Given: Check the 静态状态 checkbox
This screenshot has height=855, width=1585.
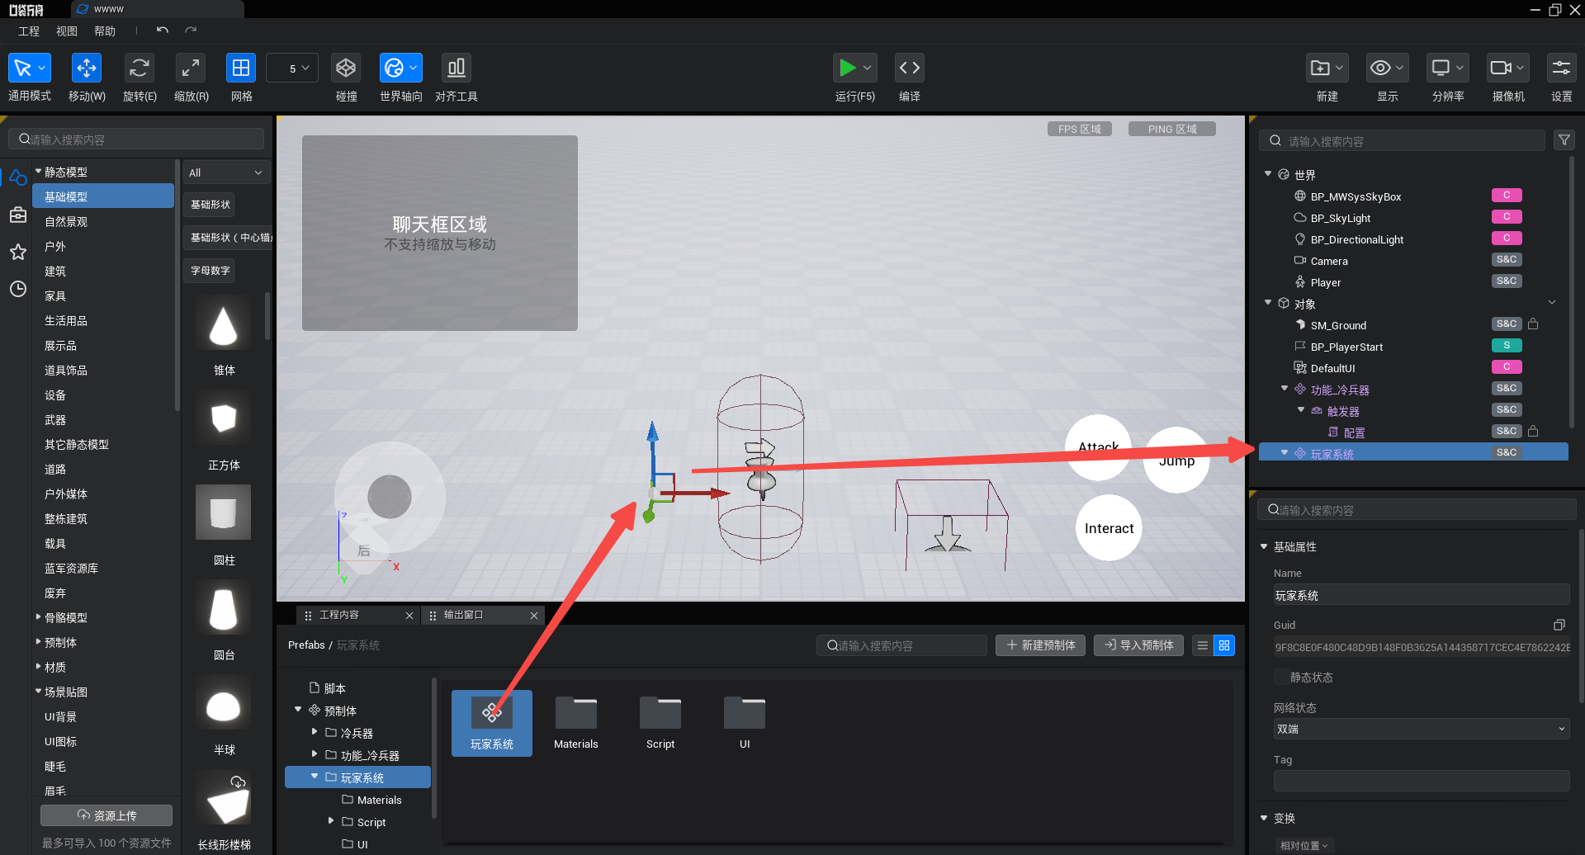Looking at the screenshot, I should point(1280,677).
